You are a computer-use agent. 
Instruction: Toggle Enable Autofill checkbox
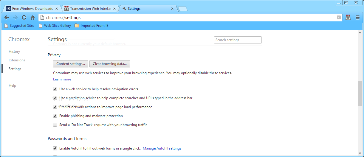(55, 148)
